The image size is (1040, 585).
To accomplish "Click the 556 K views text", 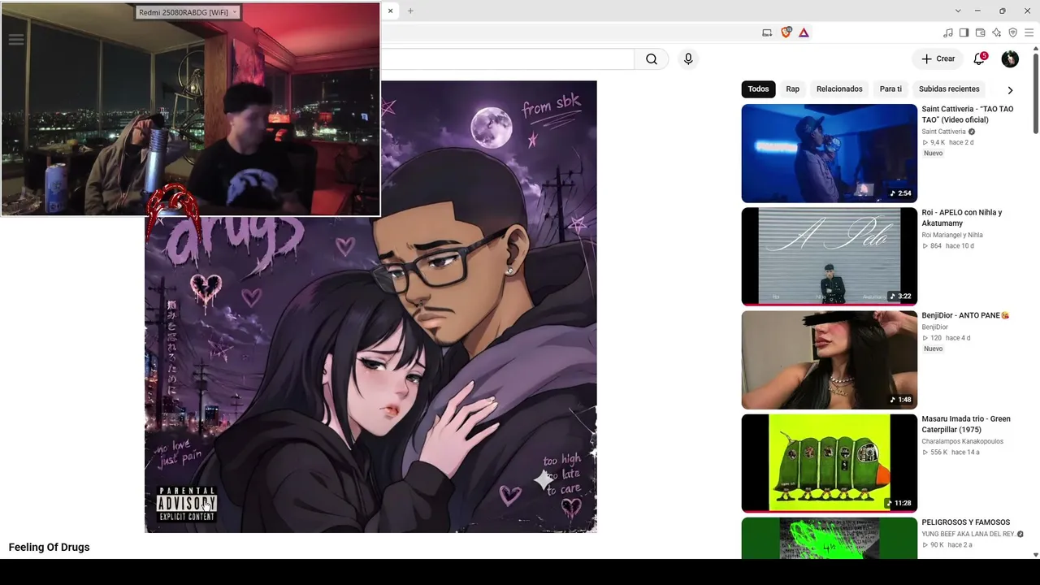I will [939, 453].
